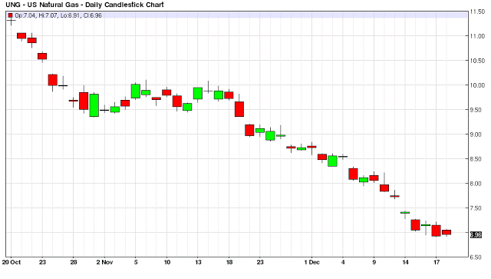This screenshot has height=279, width=491.
Task: Select the 2 Nov date label
Action: (104, 262)
